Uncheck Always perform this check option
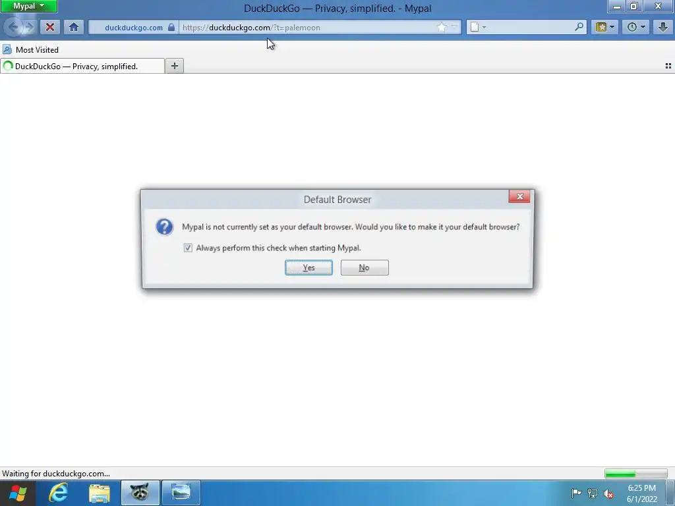The width and height of the screenshot is (675, 506). (x=188, y=248)
